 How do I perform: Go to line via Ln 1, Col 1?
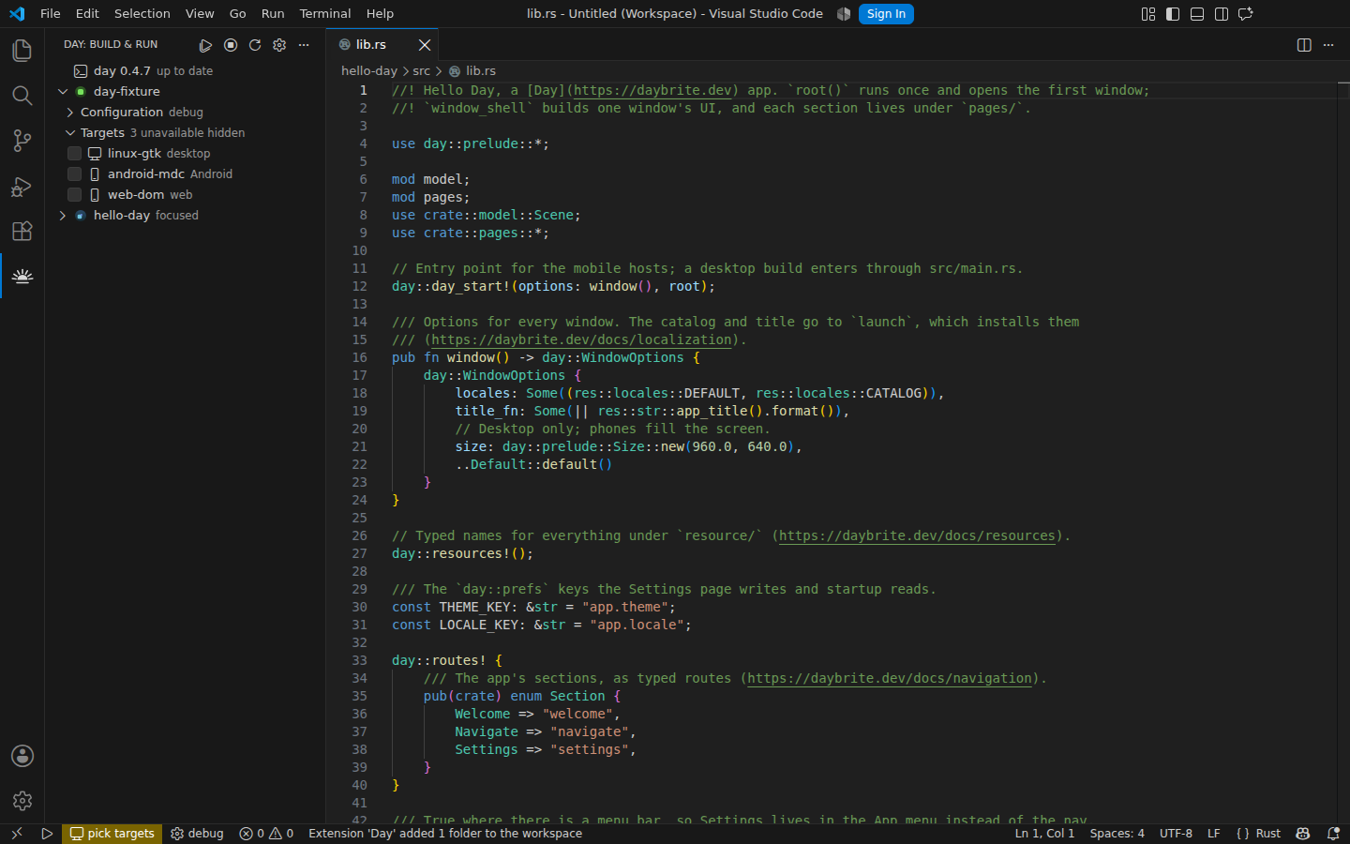[1044, 834]
